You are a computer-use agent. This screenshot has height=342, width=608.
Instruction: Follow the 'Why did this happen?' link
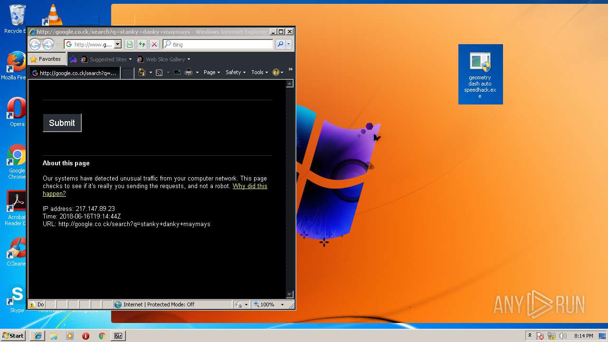[155, 190]
